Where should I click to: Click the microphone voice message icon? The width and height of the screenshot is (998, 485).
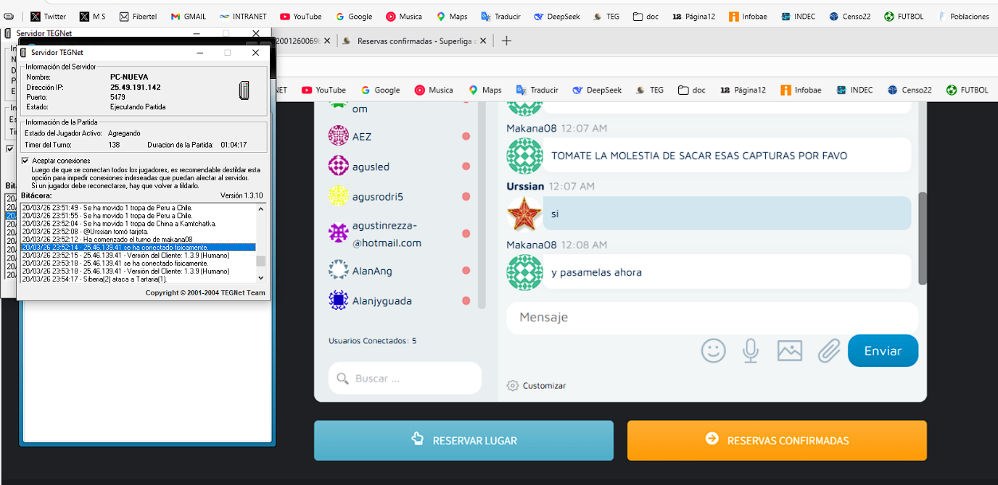coord(751,350)
